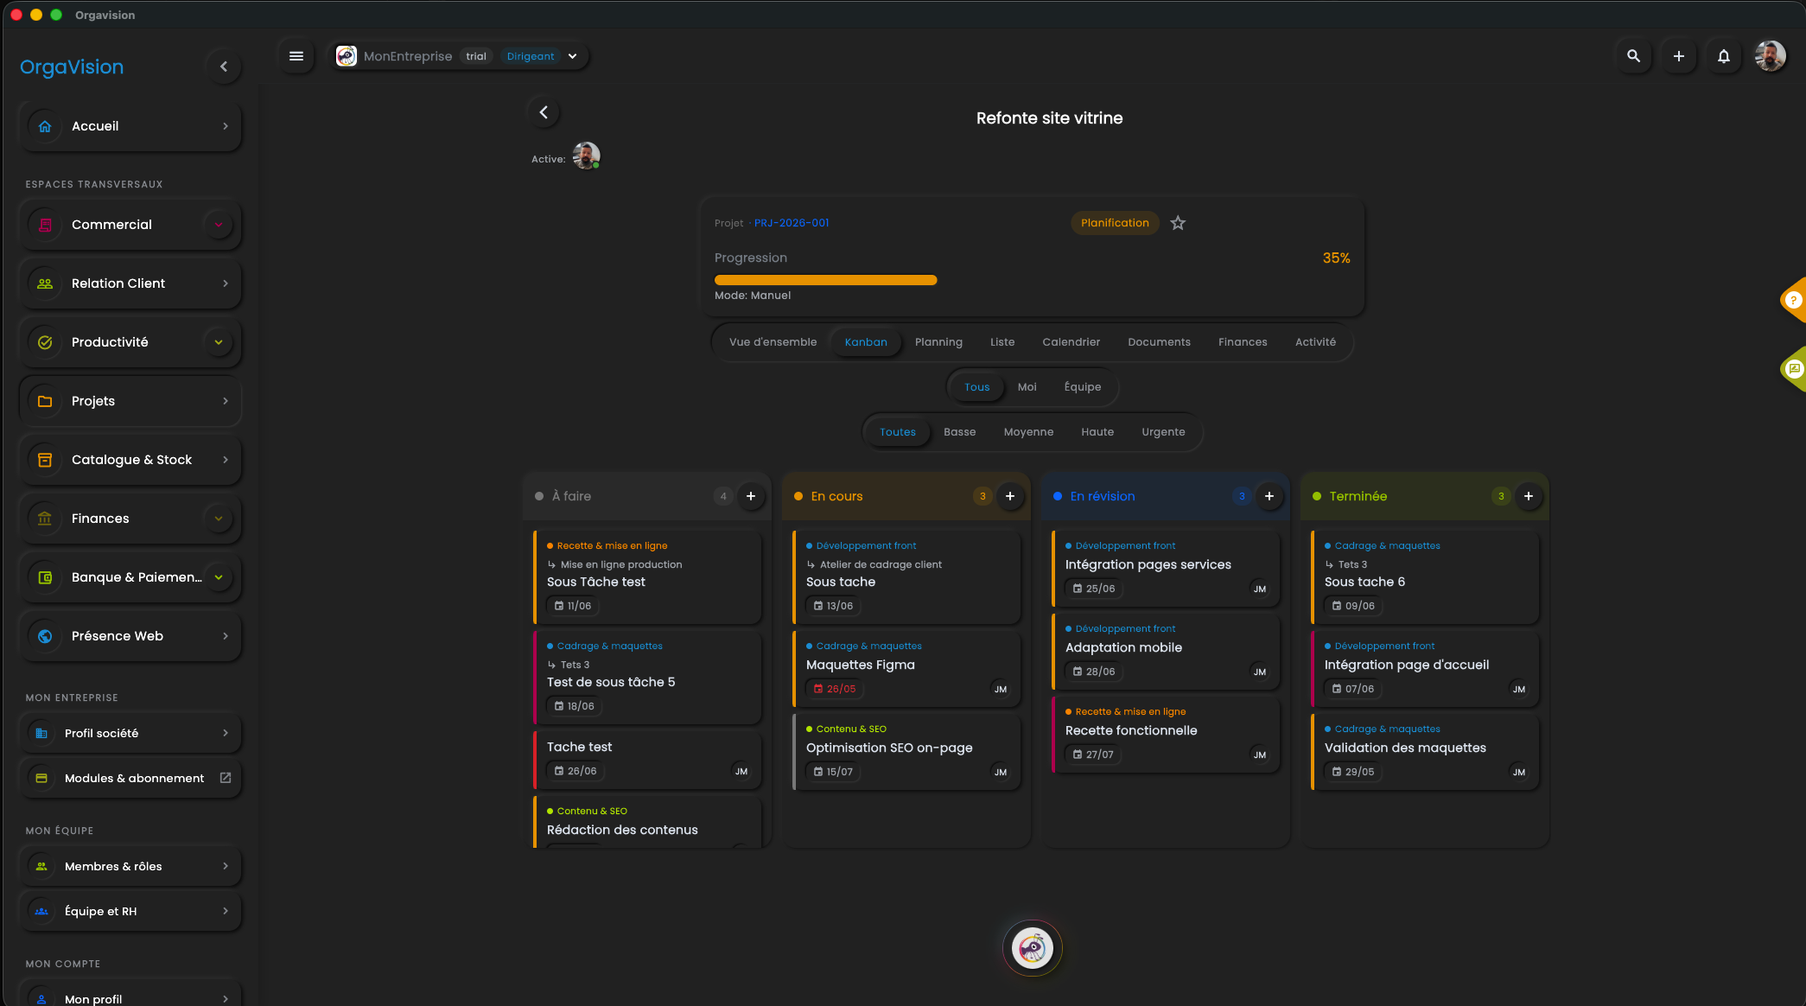Click Finances bank icon

(x=45, y=519)
